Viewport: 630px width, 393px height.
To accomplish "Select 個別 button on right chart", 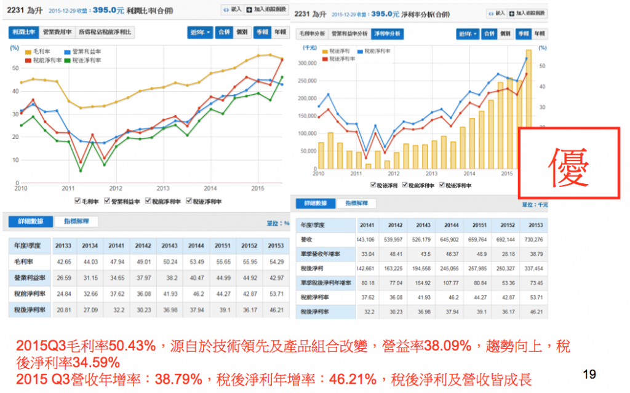I will coord(504,34).
